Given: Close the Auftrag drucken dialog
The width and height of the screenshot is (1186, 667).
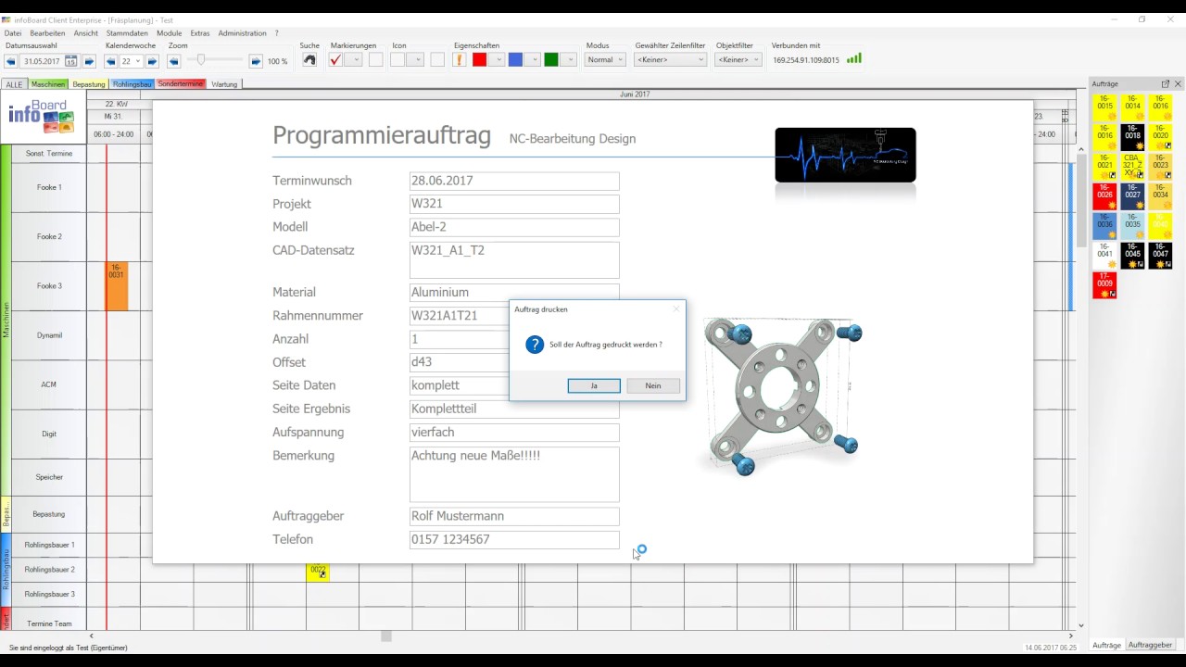Looking at the screenshot, I should 675,309.
